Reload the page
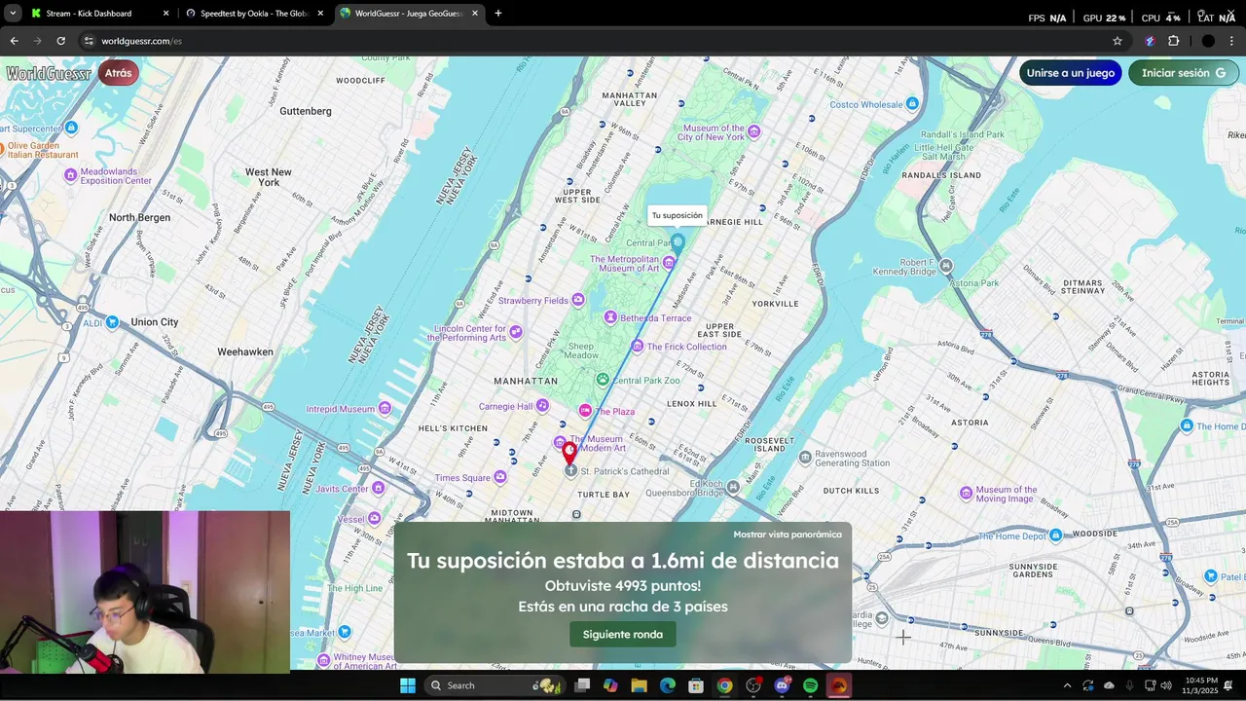The width and height of the screenshot is (1246, 701). point(60,41)
